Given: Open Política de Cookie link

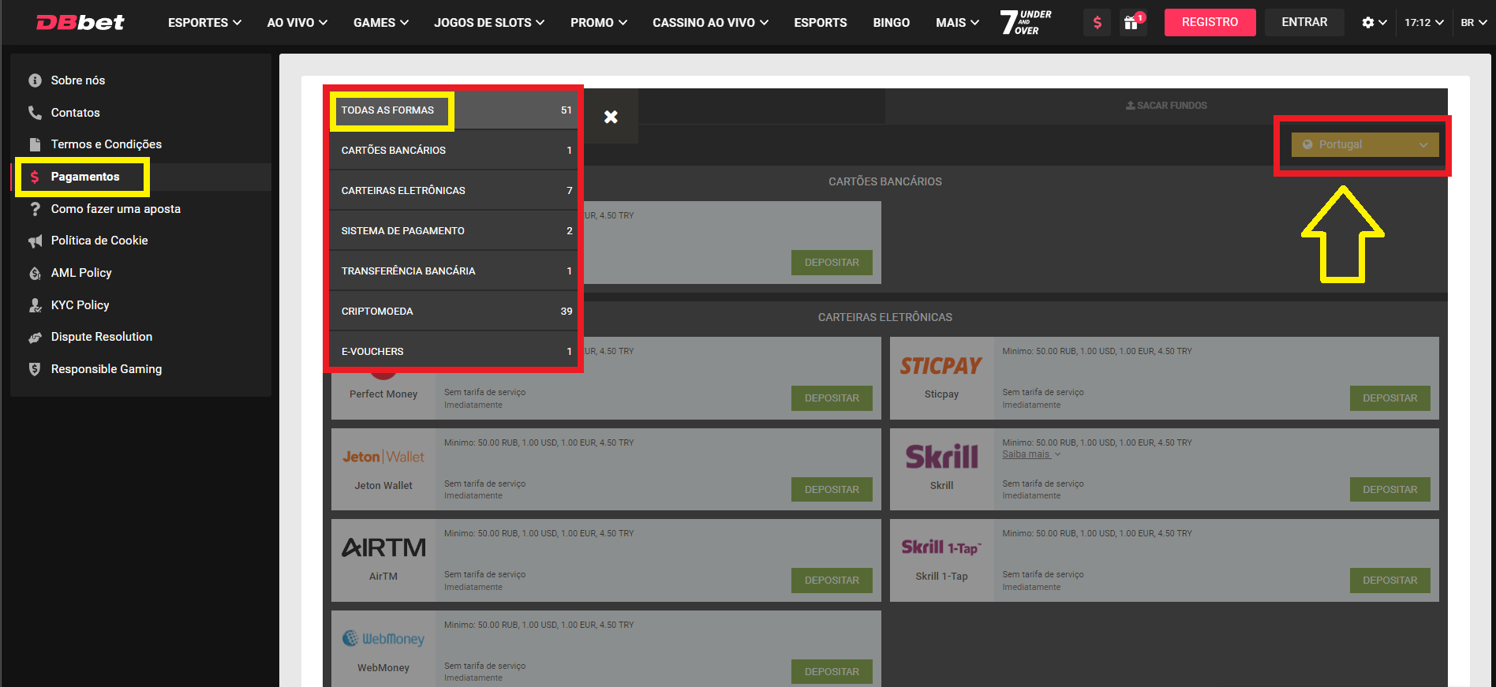Looking at the screenshot, I should point(99,241).
